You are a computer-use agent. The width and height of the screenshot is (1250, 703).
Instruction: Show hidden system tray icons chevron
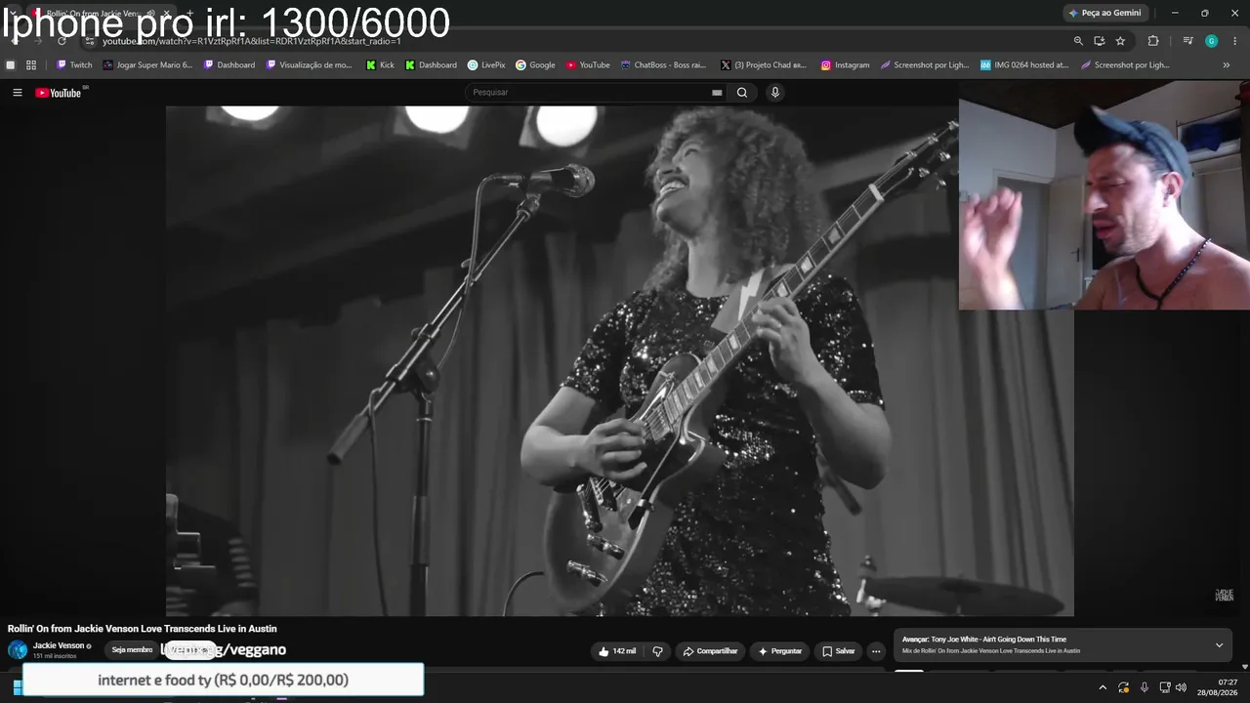click(1103, 687)
